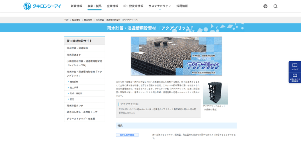This screenshot has width=301, height=144.
Task: Click the arrow bullet beside 認定
Action: click(x=68, y=99)
